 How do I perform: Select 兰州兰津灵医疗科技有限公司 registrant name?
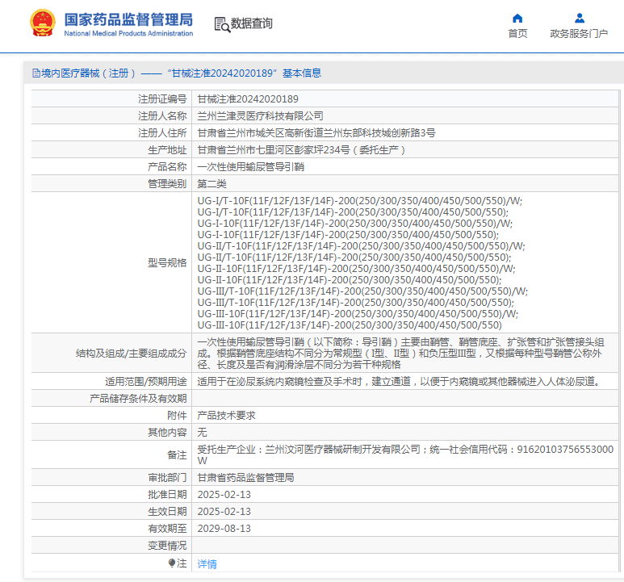(x=260, y=116)
